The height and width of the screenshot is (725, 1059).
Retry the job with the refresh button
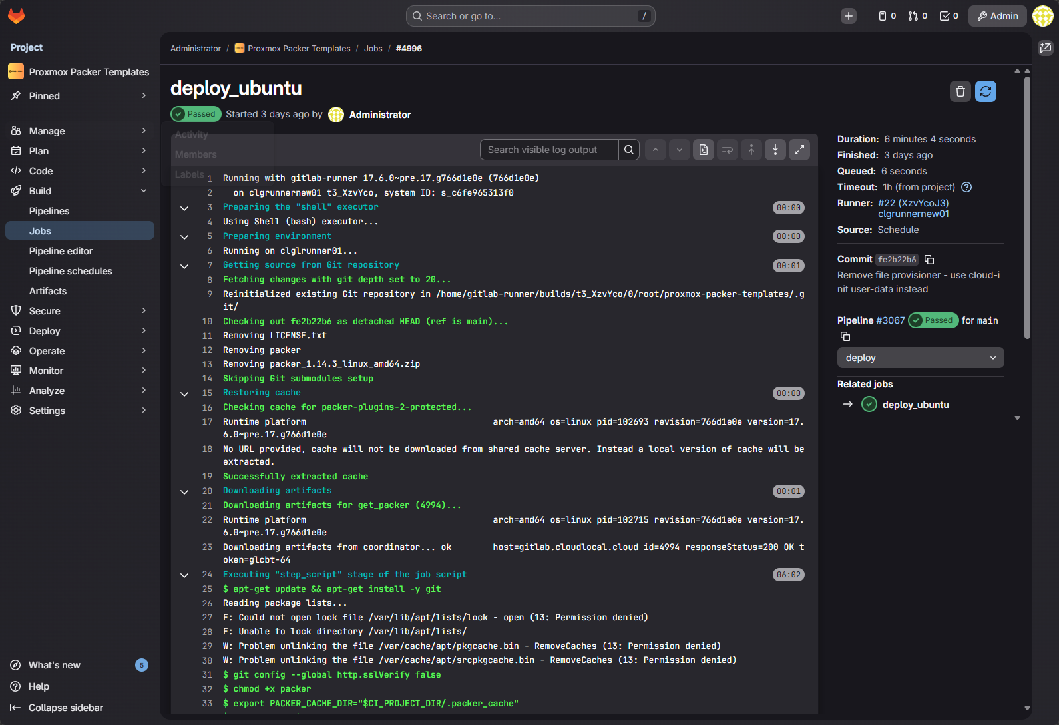pyautogui.click(x=985, y=91)
